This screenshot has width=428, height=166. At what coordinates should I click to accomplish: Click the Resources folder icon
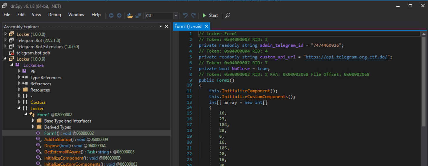point(25,90)
